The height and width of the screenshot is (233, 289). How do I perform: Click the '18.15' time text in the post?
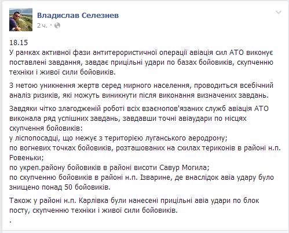tap(19, 43)
